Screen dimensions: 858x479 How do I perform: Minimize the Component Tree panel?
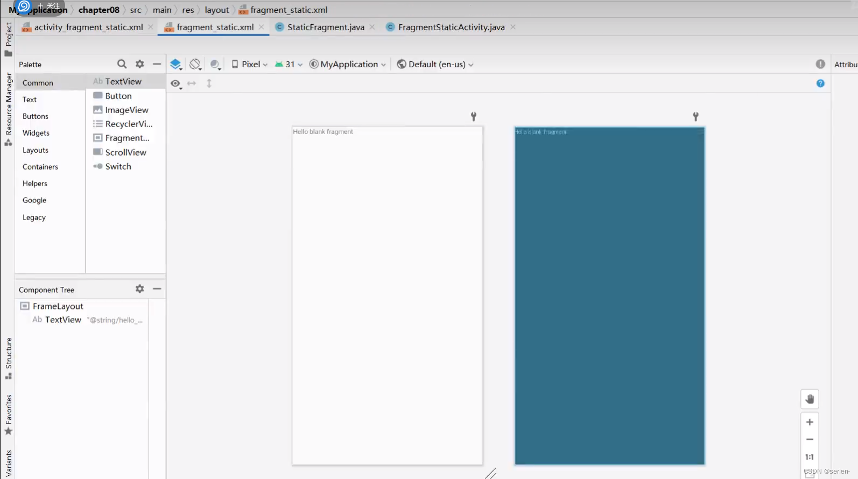[157, 289]
